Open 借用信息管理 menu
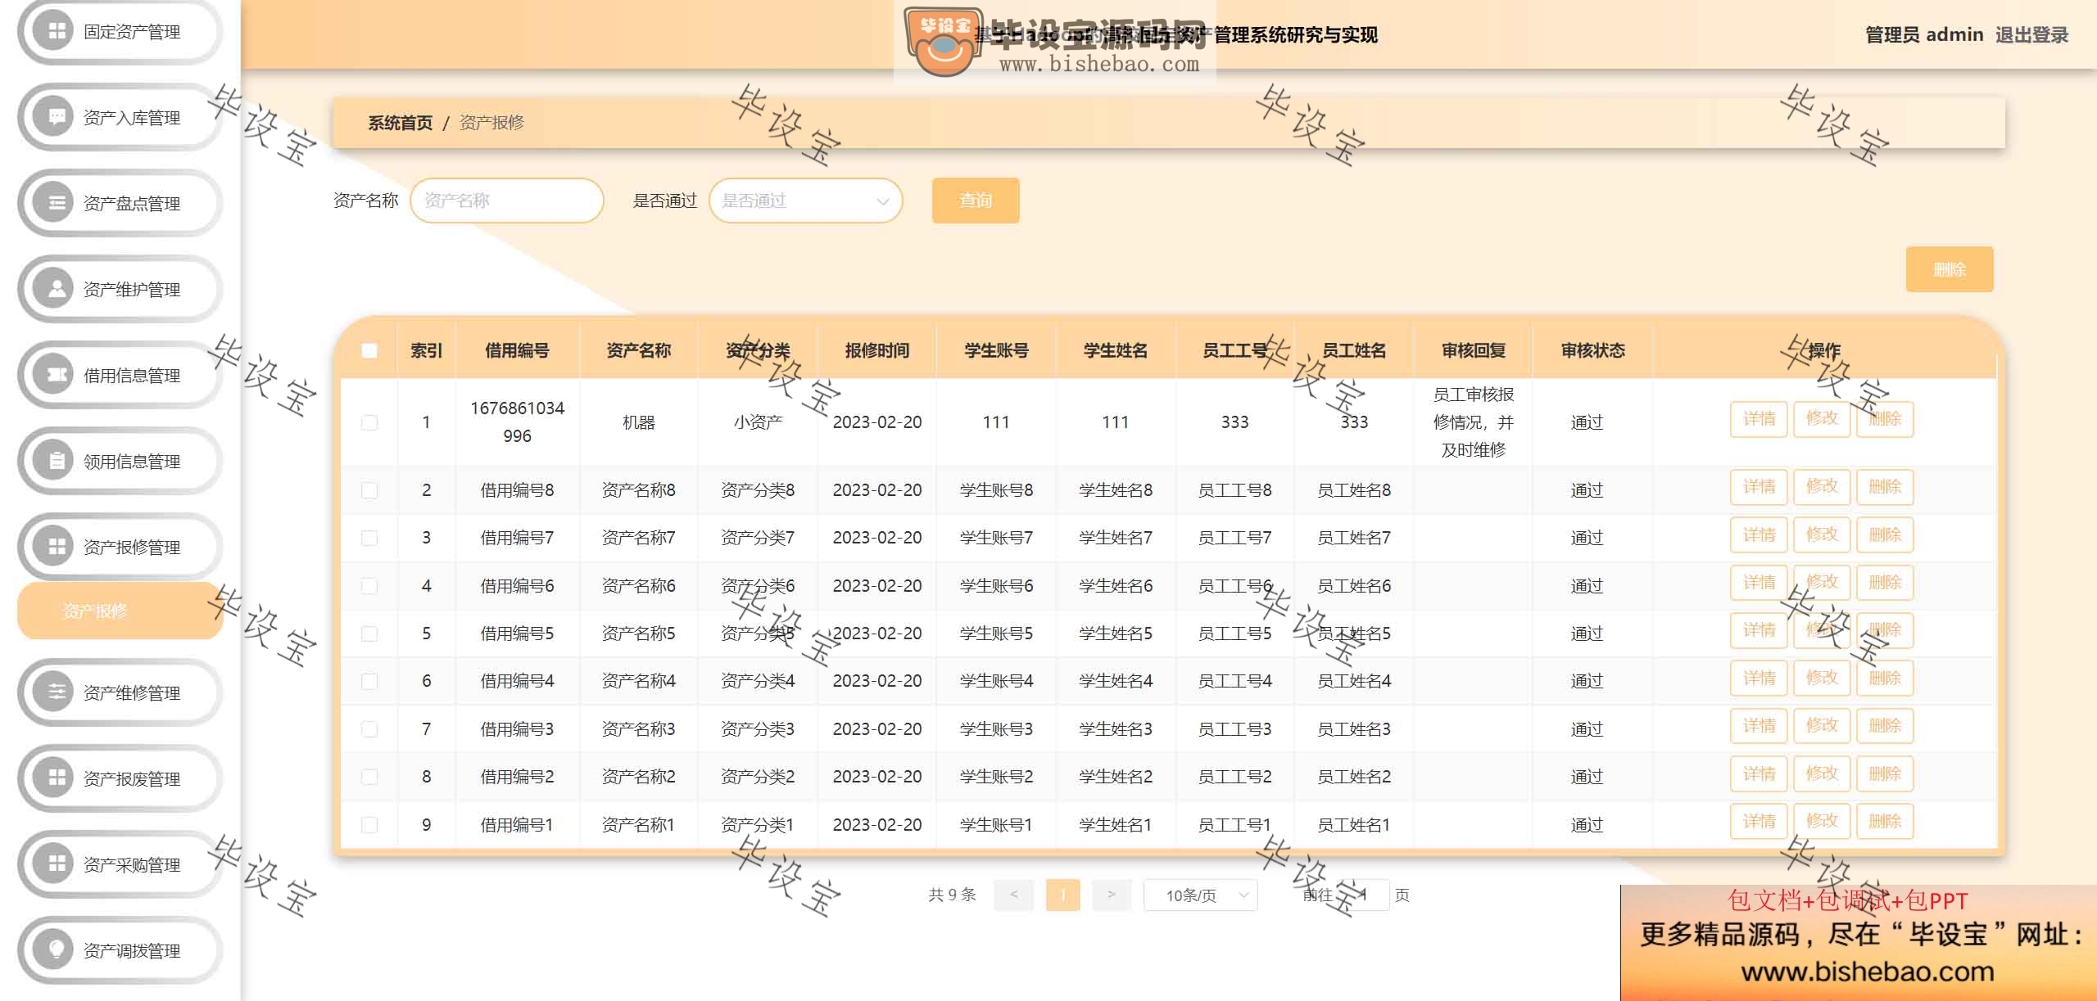 tap(120, 375)
